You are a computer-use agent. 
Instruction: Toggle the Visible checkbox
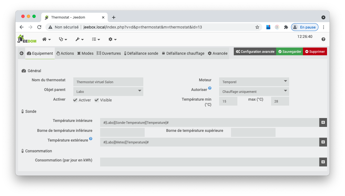(x=97, y=100)
